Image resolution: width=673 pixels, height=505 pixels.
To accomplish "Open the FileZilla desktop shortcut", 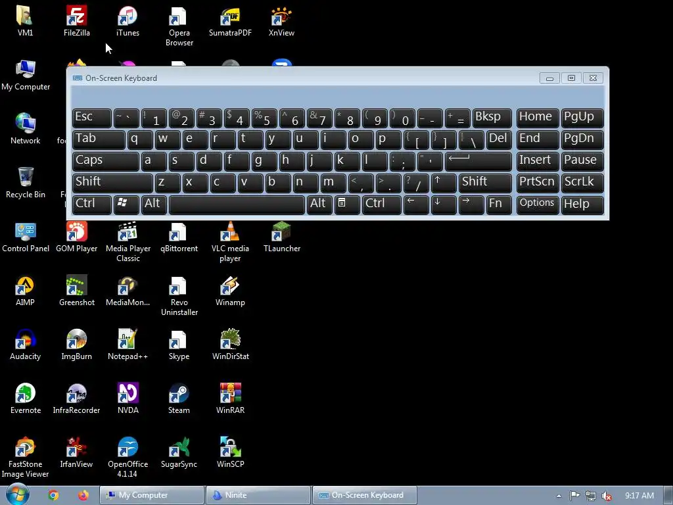I will [76, 20].
